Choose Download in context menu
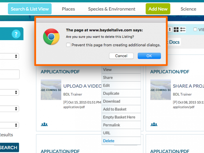Screen dimensions: 204x153 pyautogui.click(x=121, y=101)
